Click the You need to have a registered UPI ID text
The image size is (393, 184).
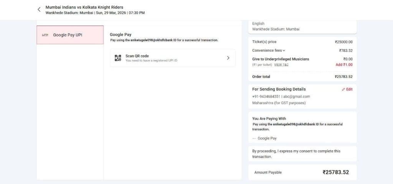[x=151, y=61]
